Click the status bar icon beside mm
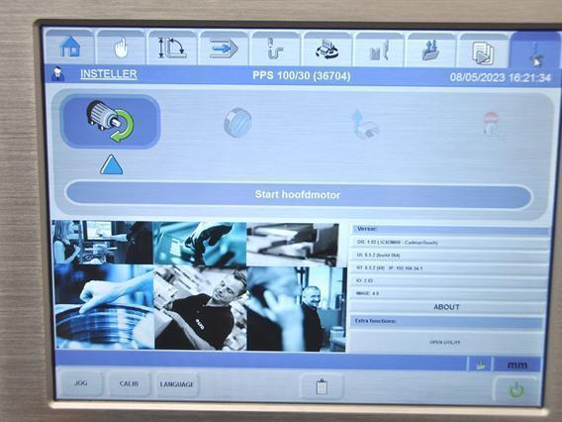 click(x=480, y=365)
